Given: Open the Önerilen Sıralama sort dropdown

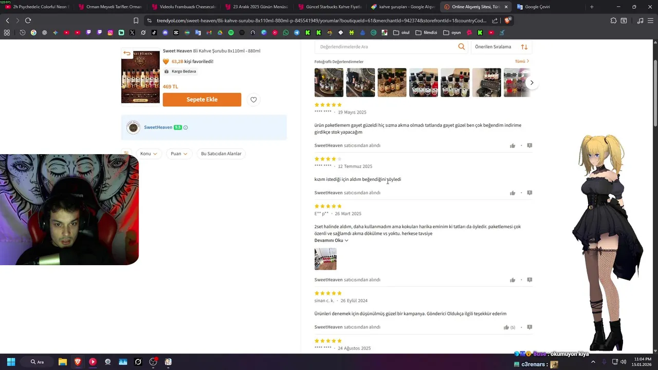Looking at the screenshot, I should [x=501, y=47].
